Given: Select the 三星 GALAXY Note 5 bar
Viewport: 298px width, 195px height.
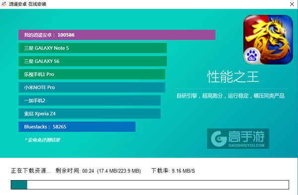Looking at the screenshot, I should 92,48.
